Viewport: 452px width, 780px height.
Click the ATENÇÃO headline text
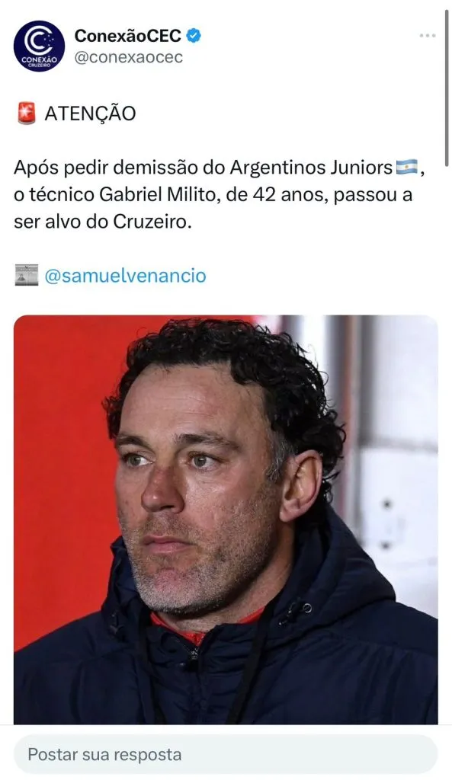(x=90, y=114)
